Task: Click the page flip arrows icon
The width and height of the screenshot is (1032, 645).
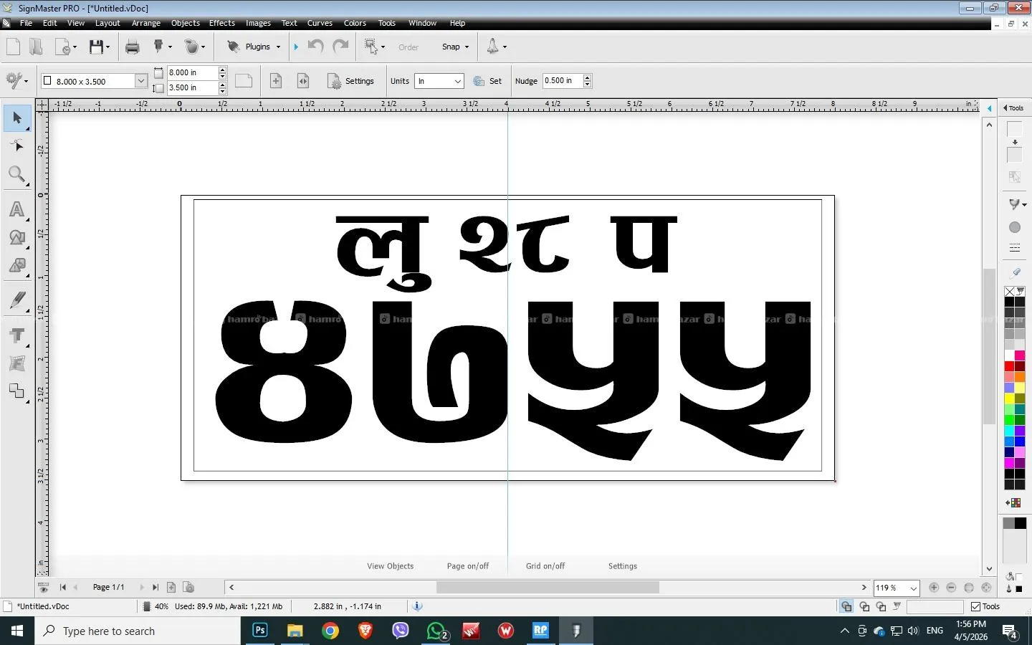Action: tap(303, 81)
